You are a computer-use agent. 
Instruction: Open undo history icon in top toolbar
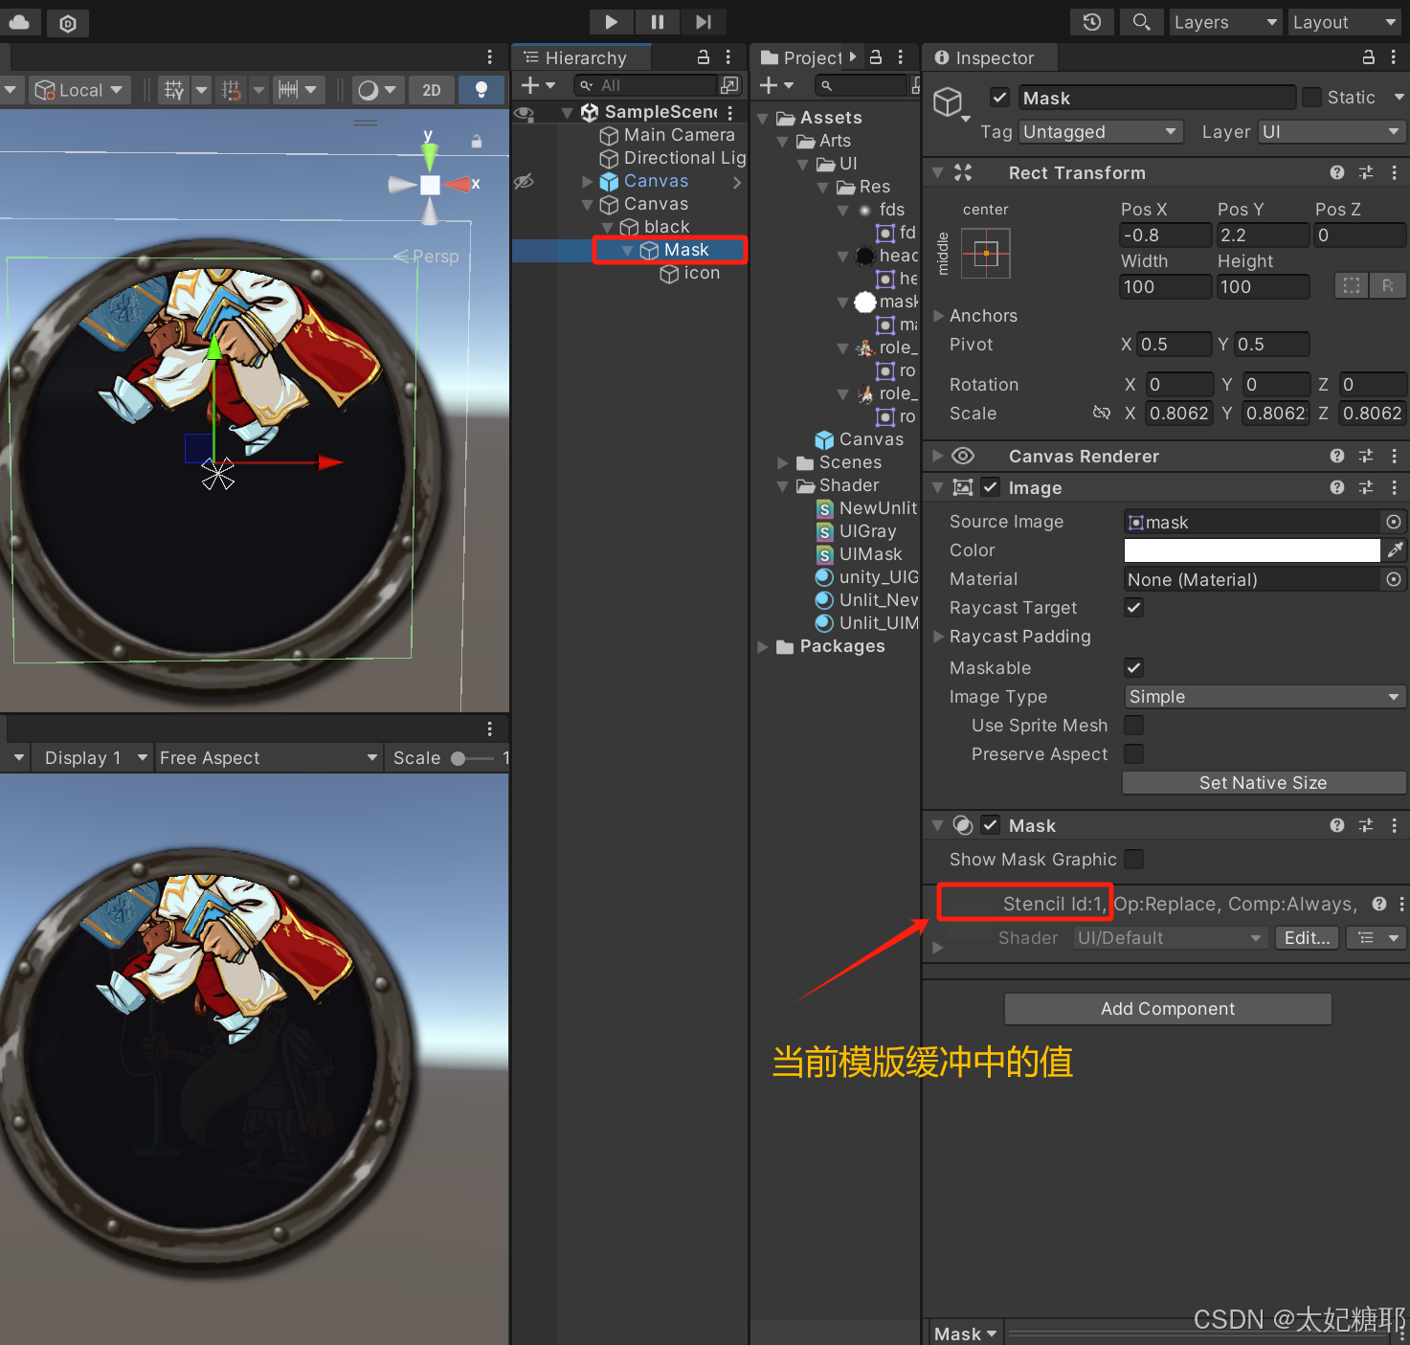[1092, 22]
